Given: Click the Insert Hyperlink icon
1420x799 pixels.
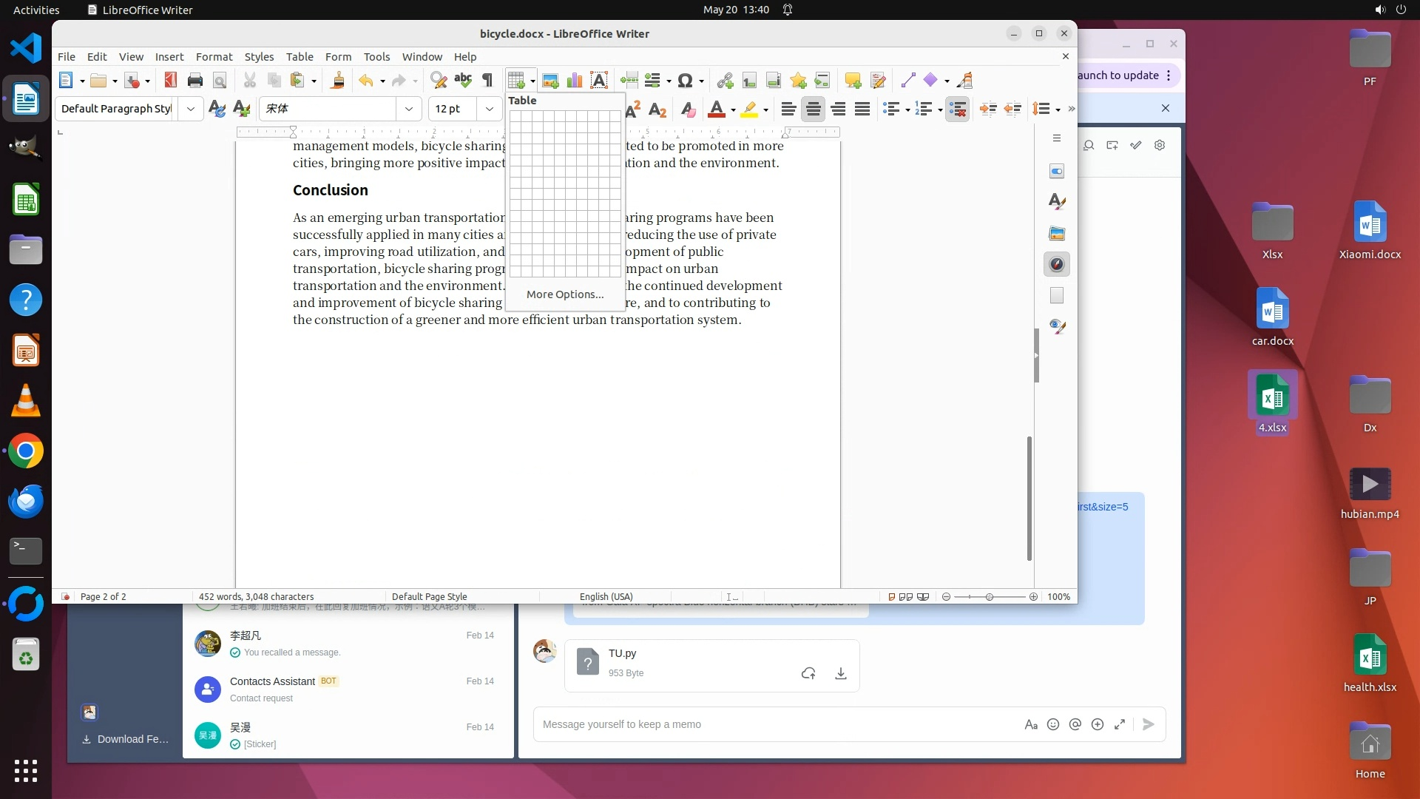Looking at the screenshot, I should coord(725,80).
